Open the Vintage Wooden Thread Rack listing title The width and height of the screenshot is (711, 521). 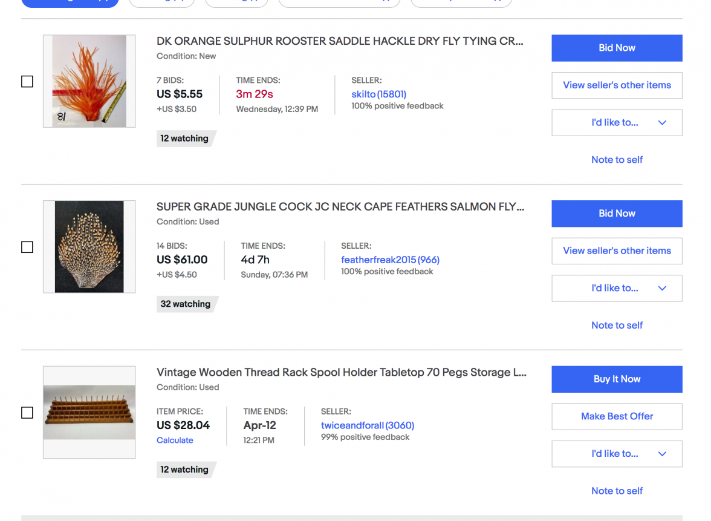click(341, 373)
